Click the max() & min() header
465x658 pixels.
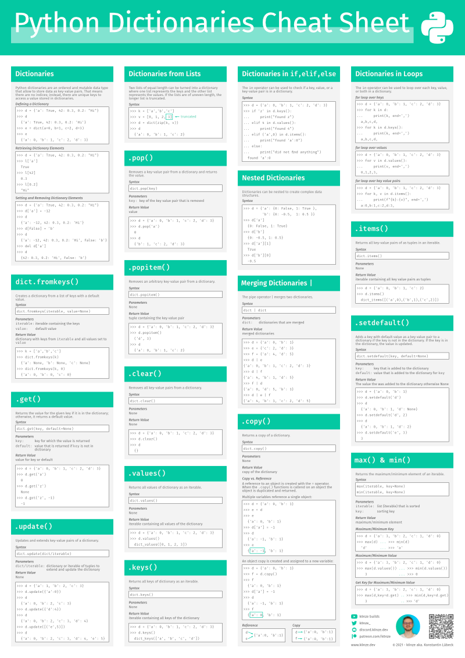coord(401,460)
